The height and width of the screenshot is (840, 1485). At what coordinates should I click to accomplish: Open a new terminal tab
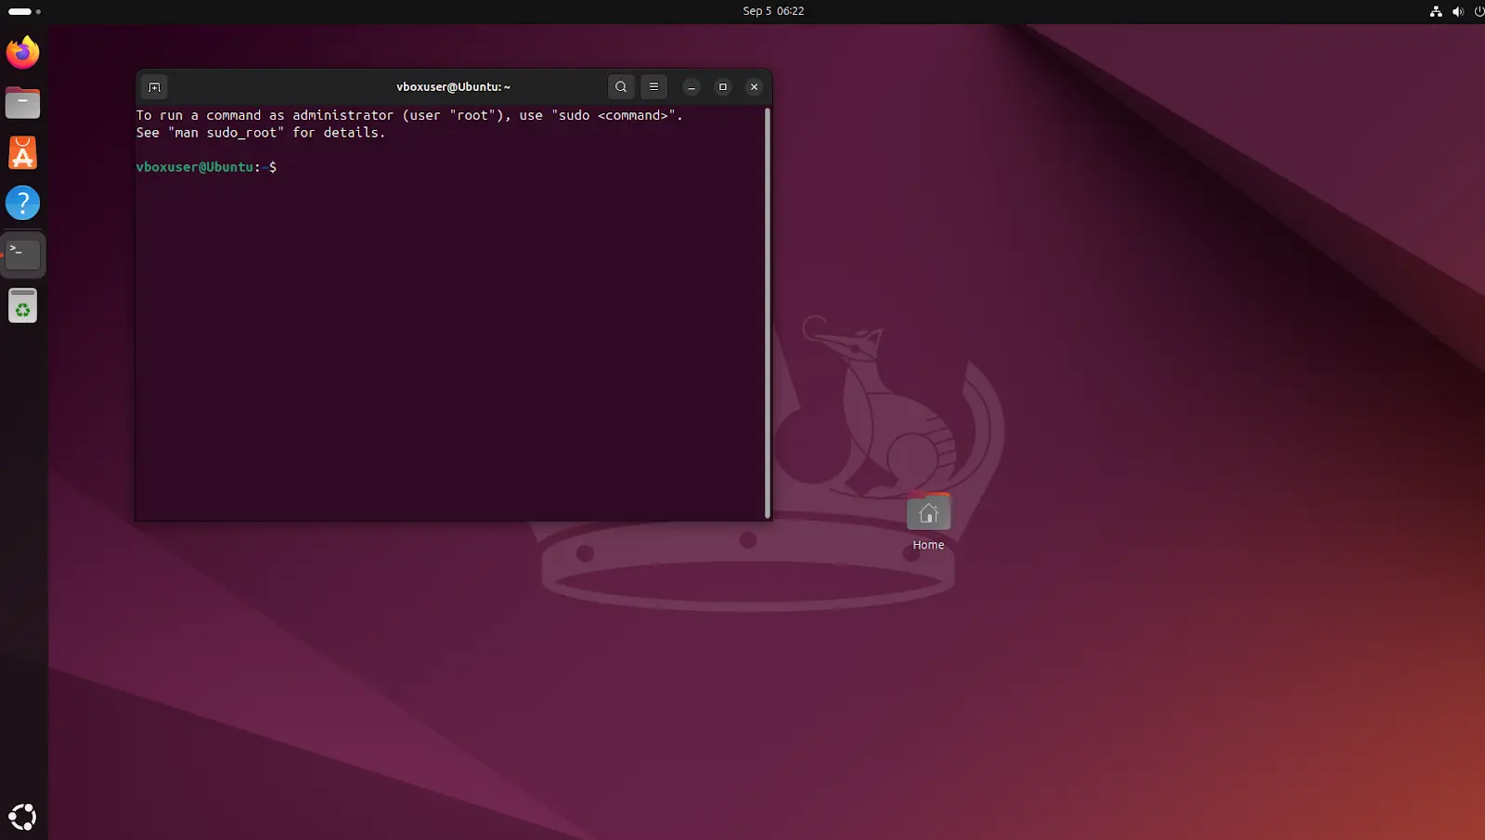point(154,87)
